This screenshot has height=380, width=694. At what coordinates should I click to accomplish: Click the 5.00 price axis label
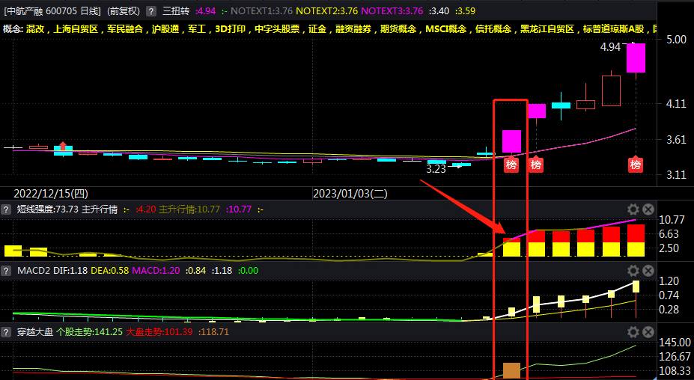(676, 40)
